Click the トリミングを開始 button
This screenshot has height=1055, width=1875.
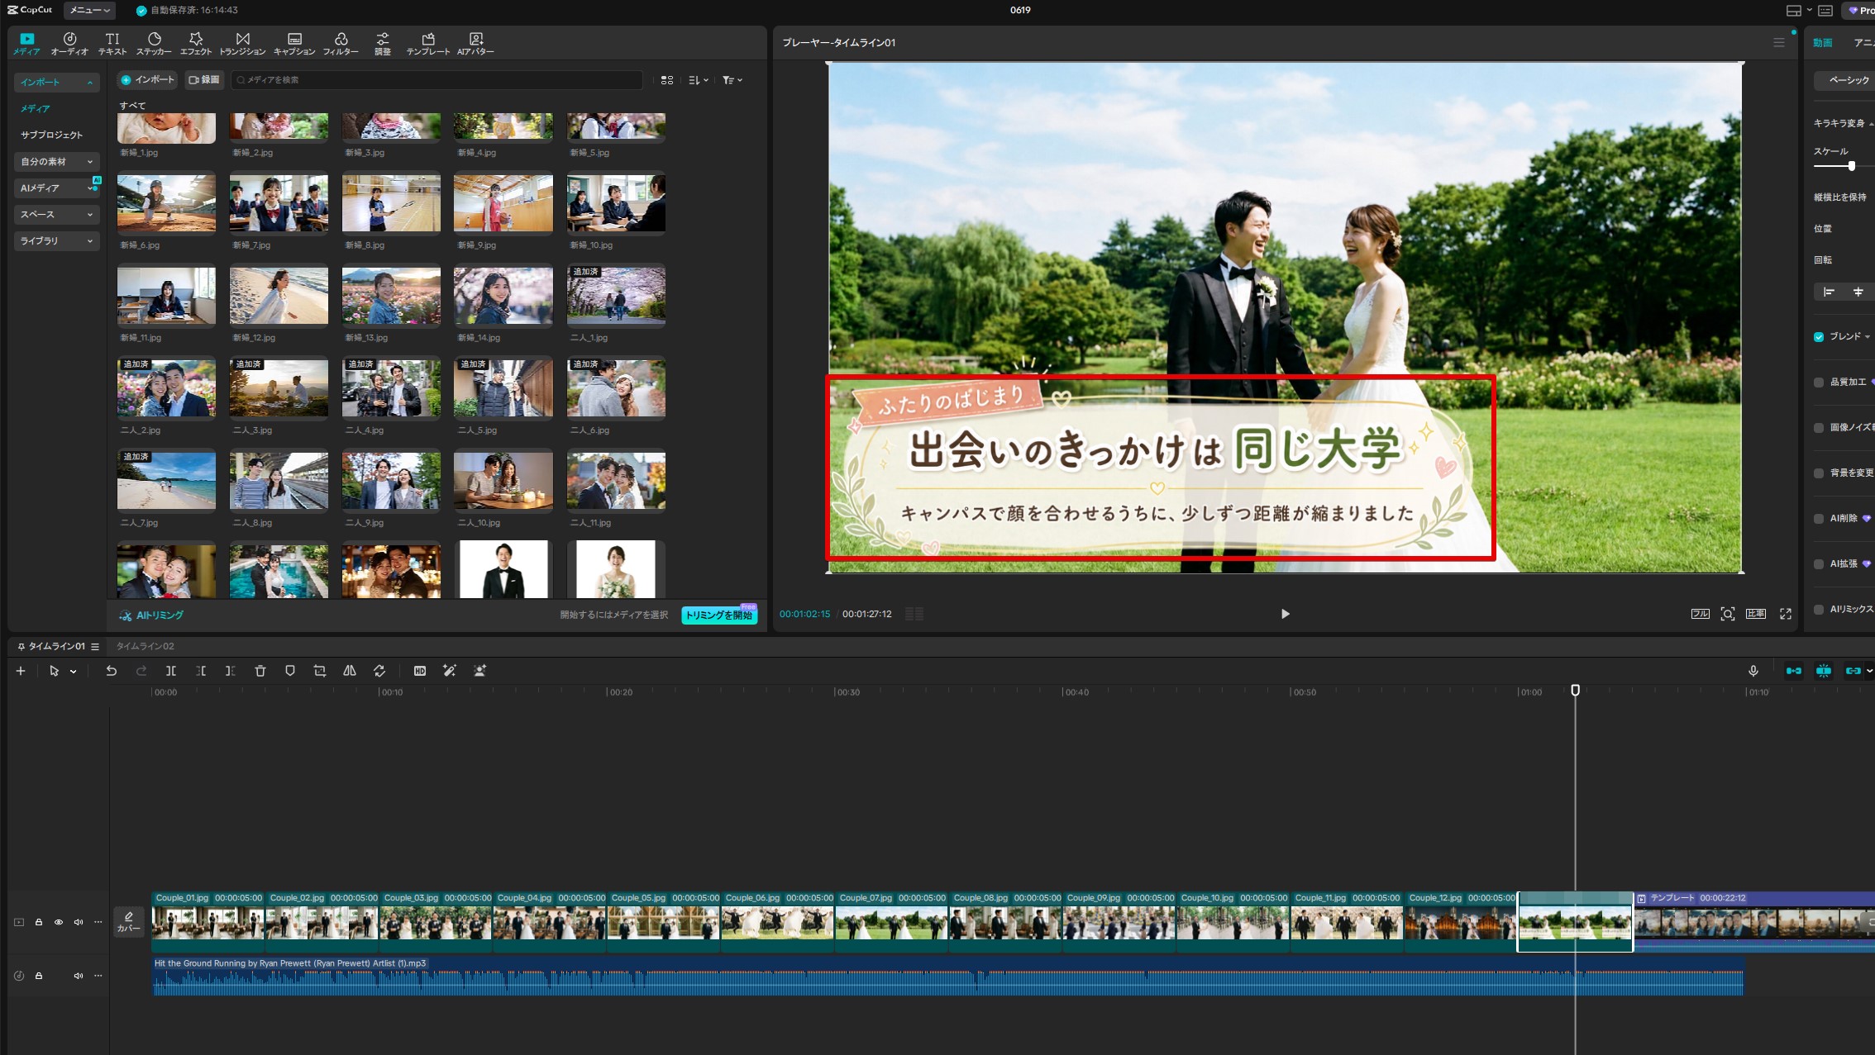(719, 615)
